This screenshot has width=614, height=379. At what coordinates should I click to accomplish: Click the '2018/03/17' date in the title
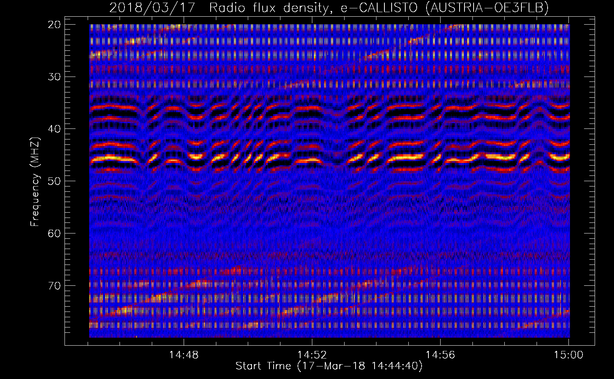(x=152, y=8)
